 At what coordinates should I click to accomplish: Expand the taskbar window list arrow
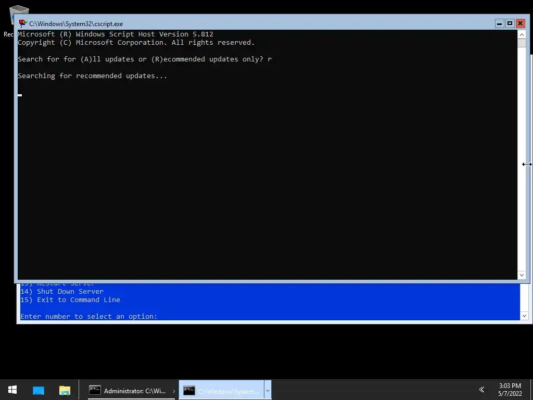pos(268,390)
